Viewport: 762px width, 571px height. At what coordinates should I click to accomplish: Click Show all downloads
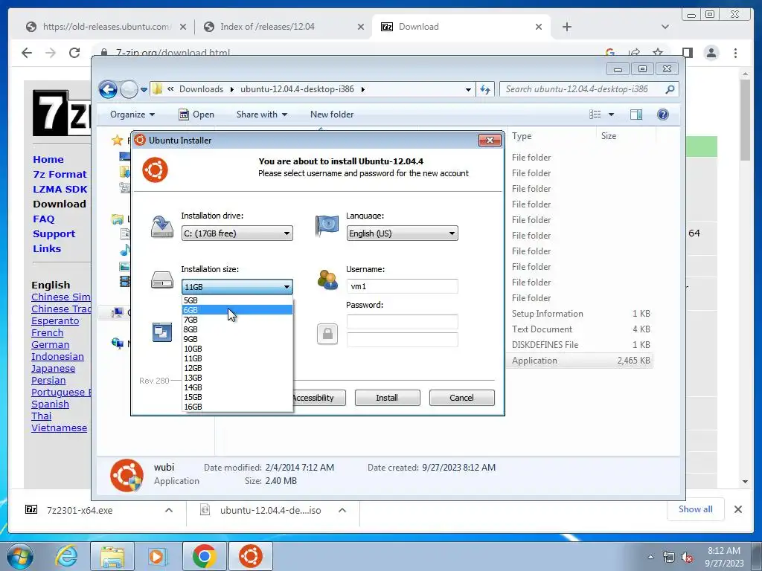696,509
